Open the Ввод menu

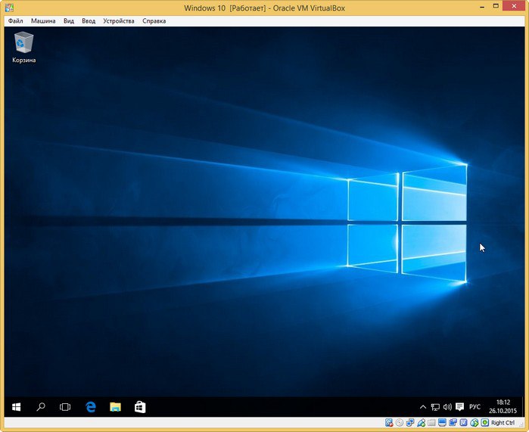tap(89, 21)
